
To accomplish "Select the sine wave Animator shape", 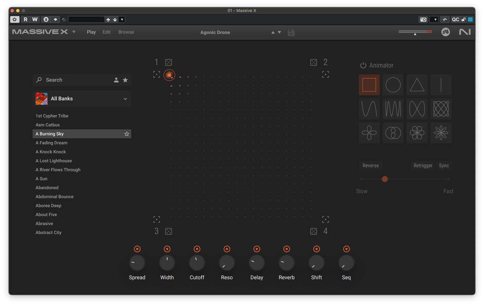I will click(x=369, y=109).
